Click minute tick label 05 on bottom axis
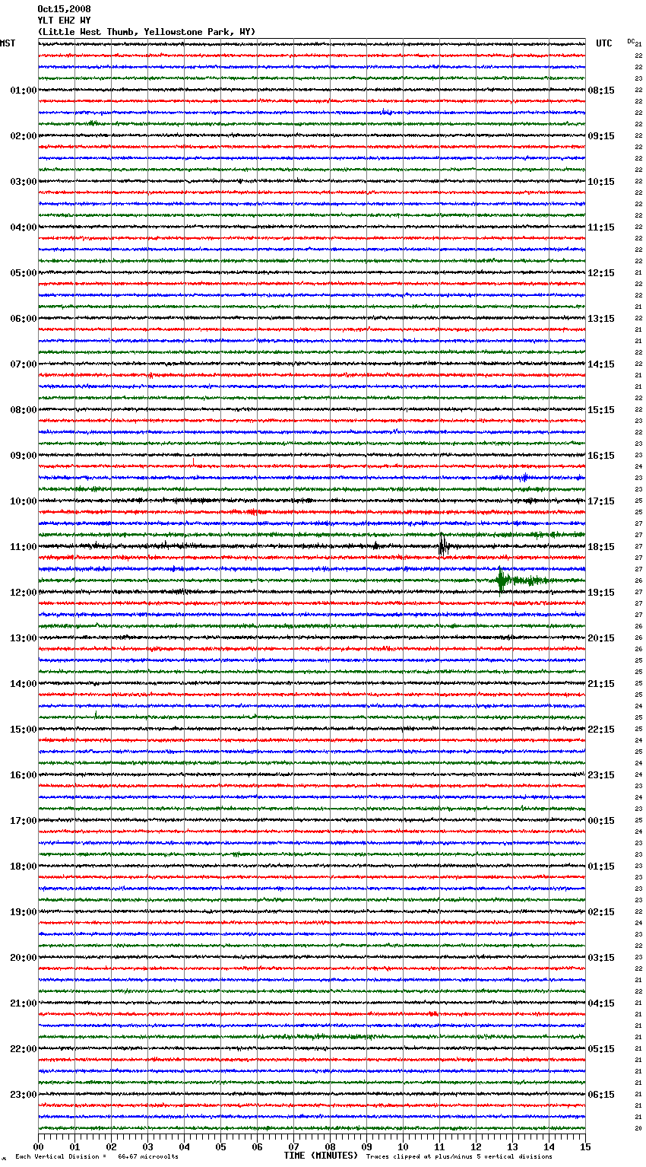Image resolution: width=646 pixels, height=1167 pixels. click(x=220, y=1146)
